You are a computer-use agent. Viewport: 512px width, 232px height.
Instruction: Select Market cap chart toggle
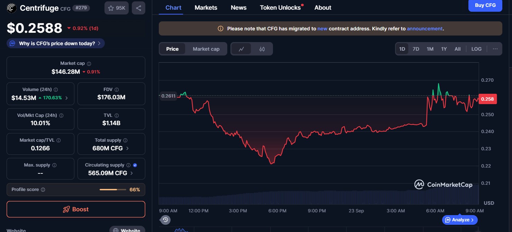[206, 49]
